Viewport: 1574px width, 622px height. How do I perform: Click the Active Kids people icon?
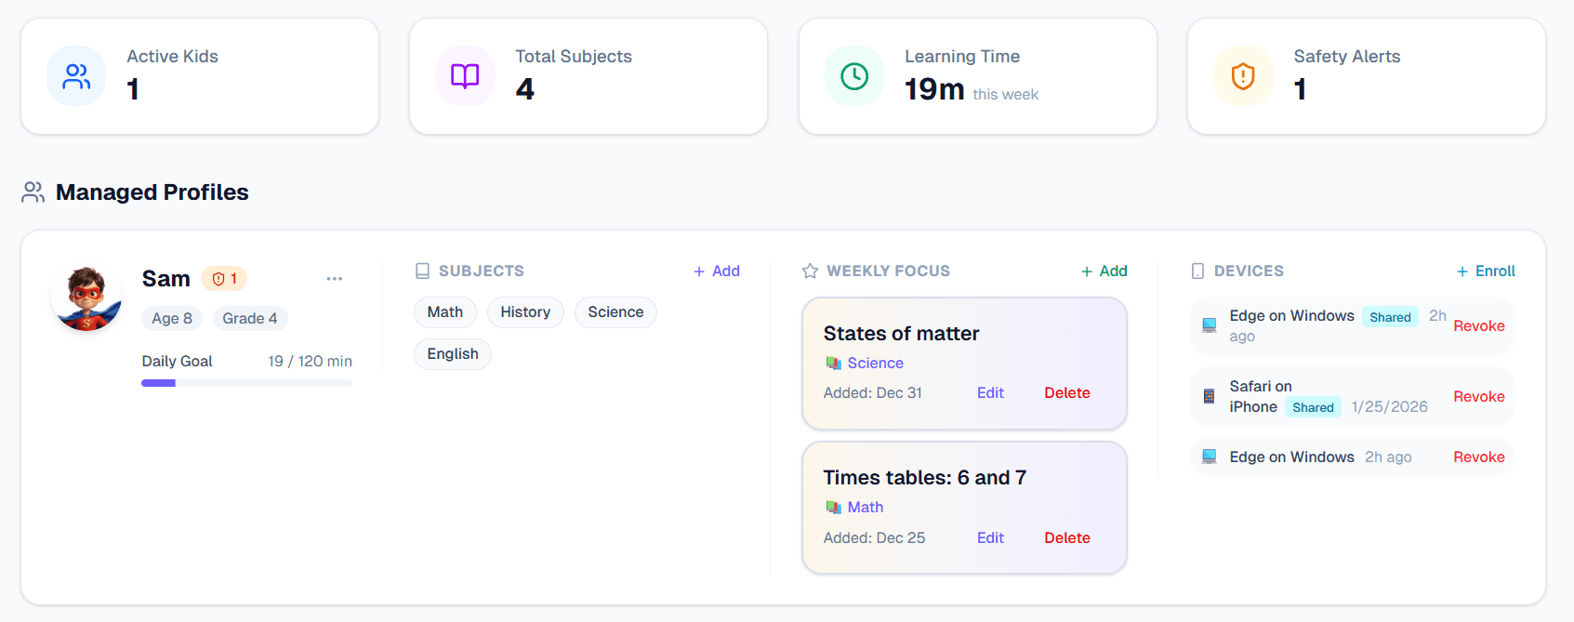point(76,76)
